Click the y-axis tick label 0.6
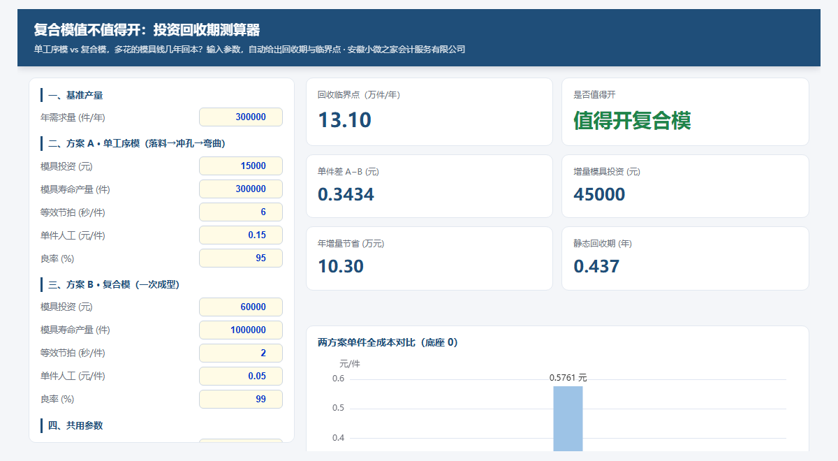The image size is (838, 461). 338,379
